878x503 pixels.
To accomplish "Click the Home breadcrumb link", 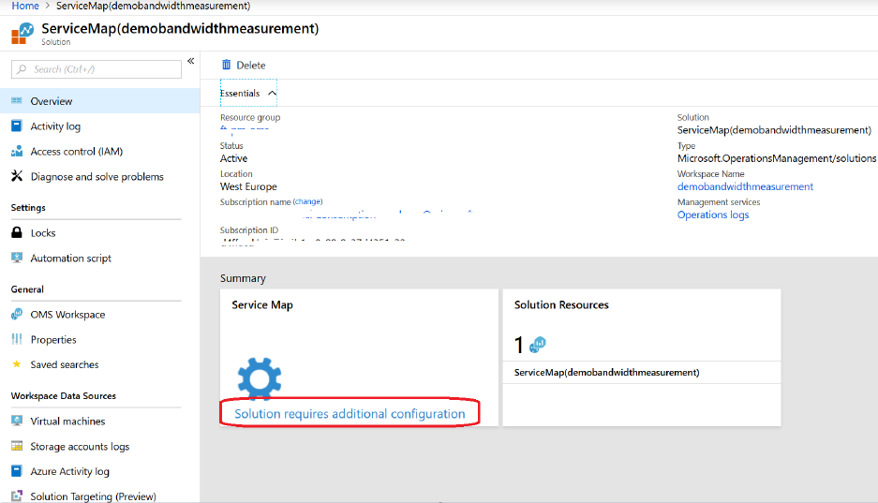I will pos(25,6).
